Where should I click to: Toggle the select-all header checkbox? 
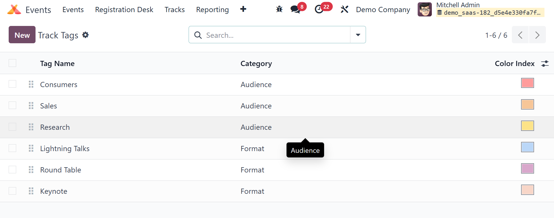pos(12,63)
